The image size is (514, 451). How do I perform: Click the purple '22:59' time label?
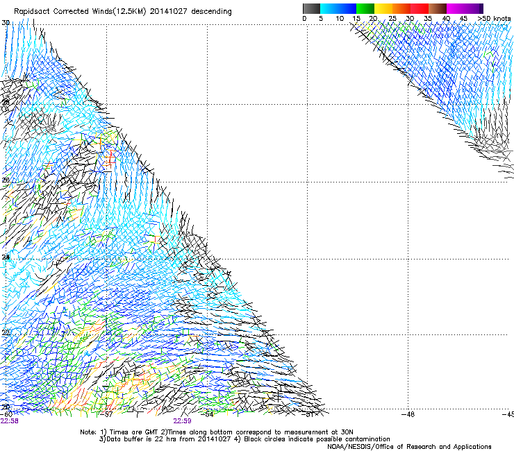(x=182, y=421)
